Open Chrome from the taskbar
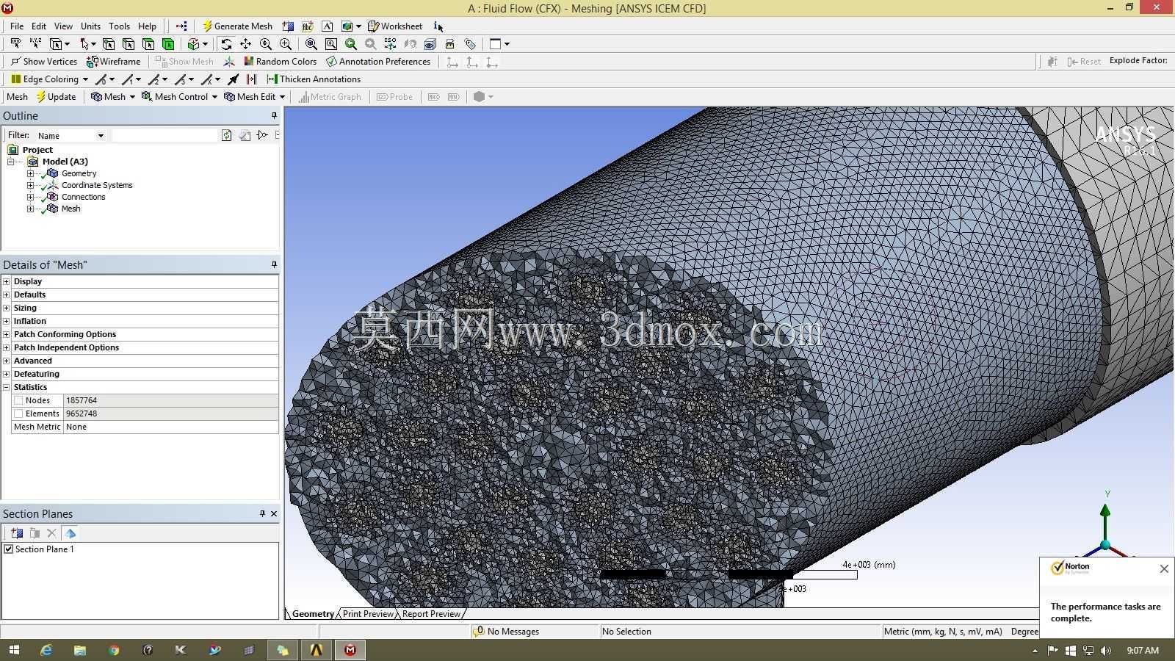 point(114,650)
